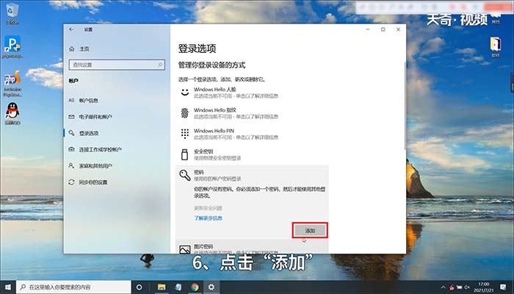This screenshot has height=294, width=514.
Task: Click the large key icon for 密码
Action: (185, 175)
